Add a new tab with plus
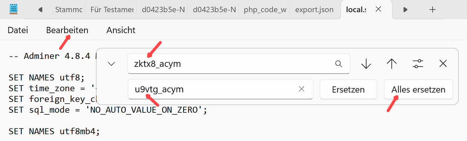This screenshot has width=467, height=141. (432, 10)
